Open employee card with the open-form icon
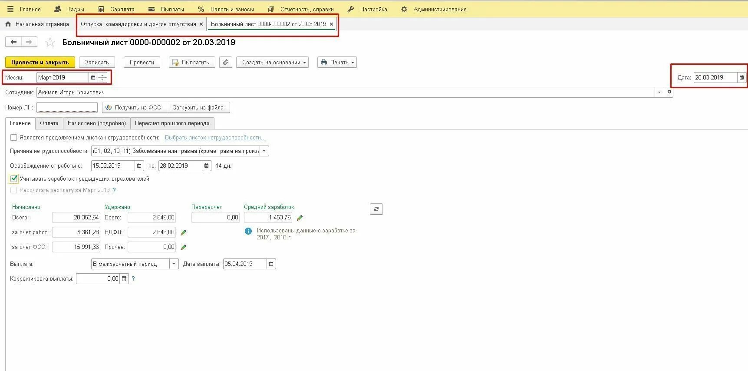 pos(669,93)
